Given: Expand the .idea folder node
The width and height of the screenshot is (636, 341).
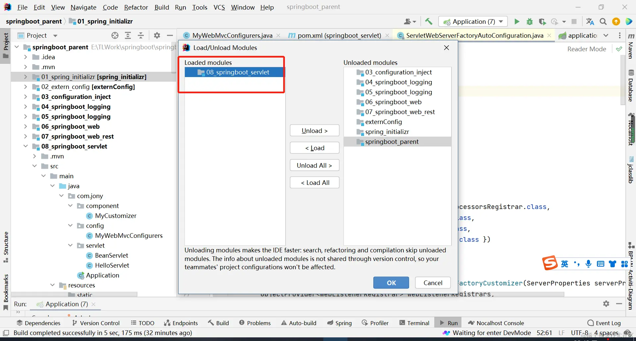Looking at the screenshot, I should click(x=26, y=57).
